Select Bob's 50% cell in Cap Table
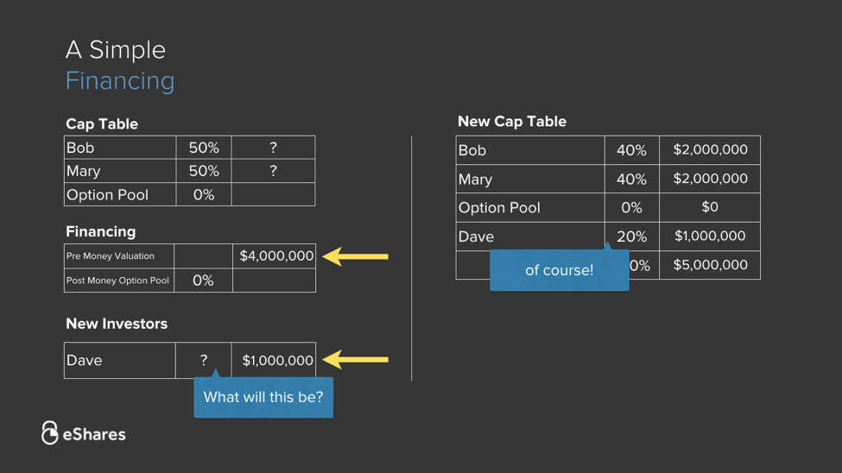The image size is (842, 473). click(204, 148)
